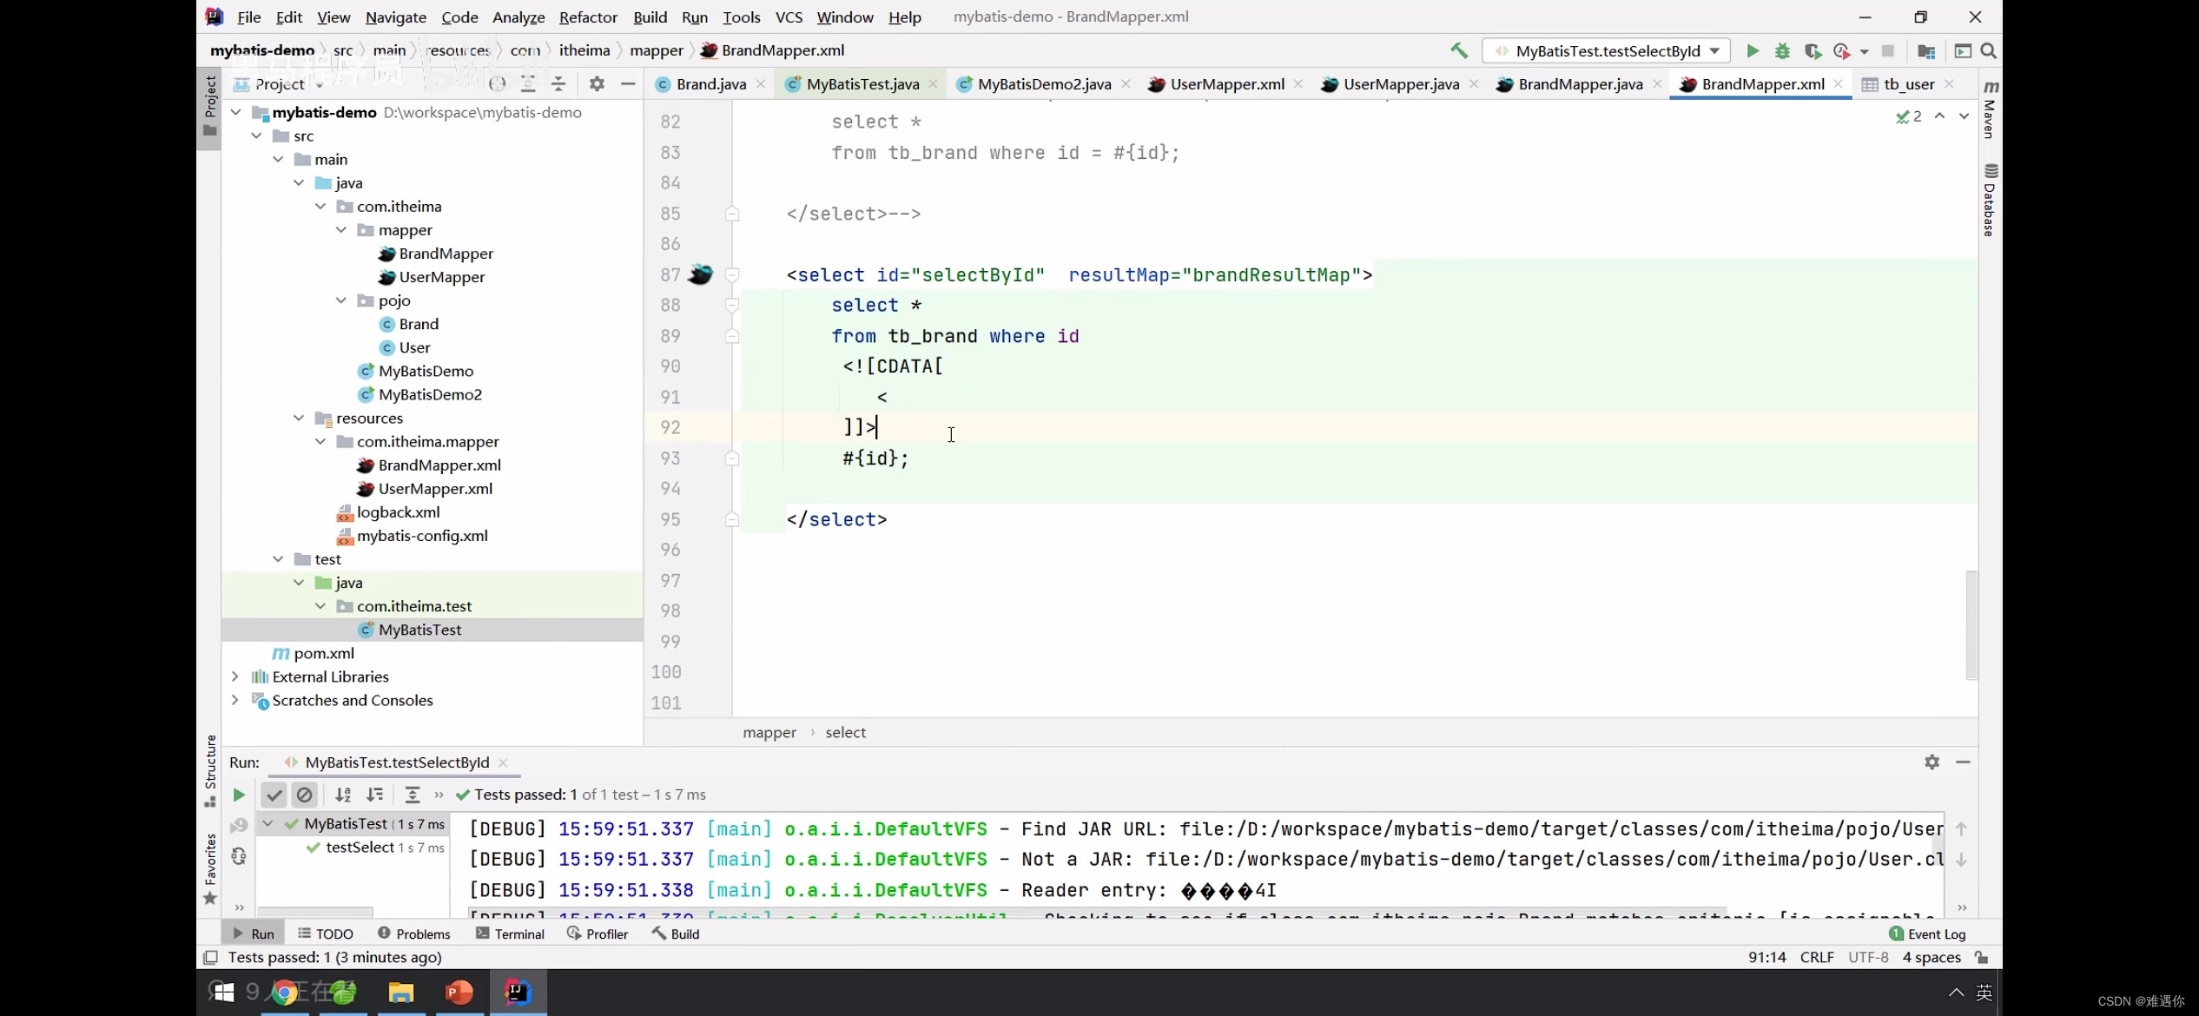Open the Terminal tool window
This screenshot has width=2199, height=1016.
(x=510, y=934)
